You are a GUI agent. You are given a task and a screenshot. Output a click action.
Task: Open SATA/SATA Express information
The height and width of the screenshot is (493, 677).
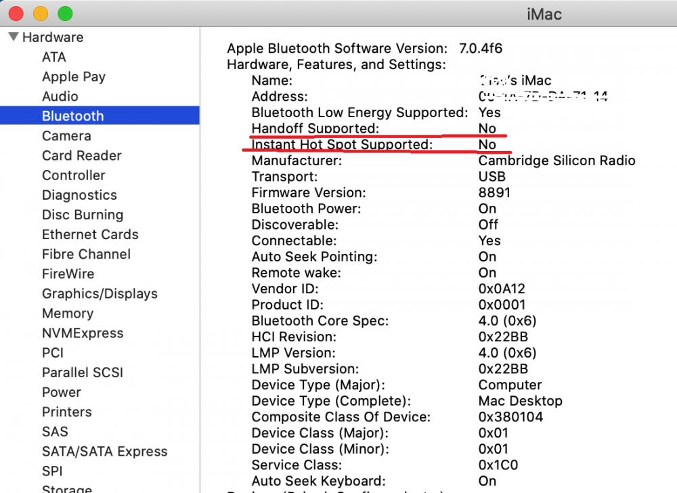(104, 452)
